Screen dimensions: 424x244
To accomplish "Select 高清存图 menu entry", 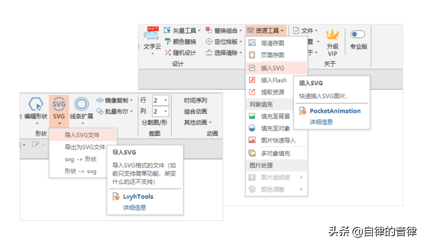I will tap(276, 43).
